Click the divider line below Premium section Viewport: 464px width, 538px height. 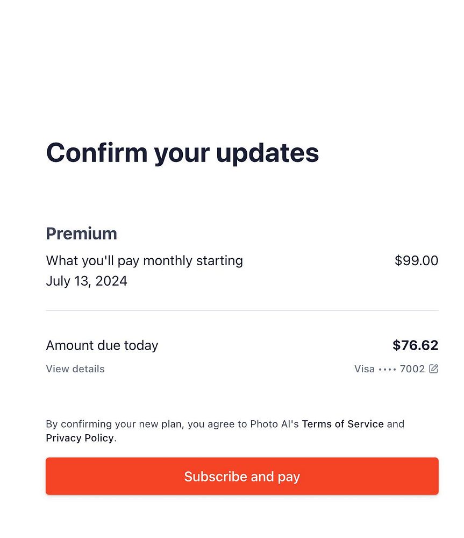click(x=242, y=310)
